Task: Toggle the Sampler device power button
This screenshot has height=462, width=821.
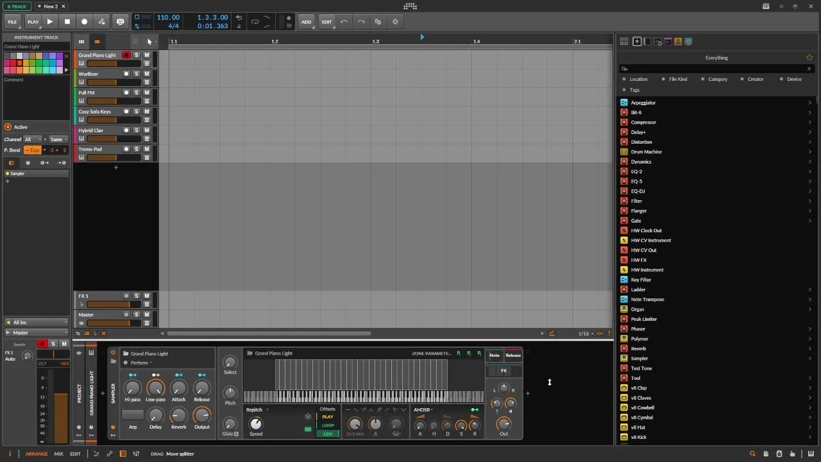Action: pyautogui.click(x=113, y=353)
